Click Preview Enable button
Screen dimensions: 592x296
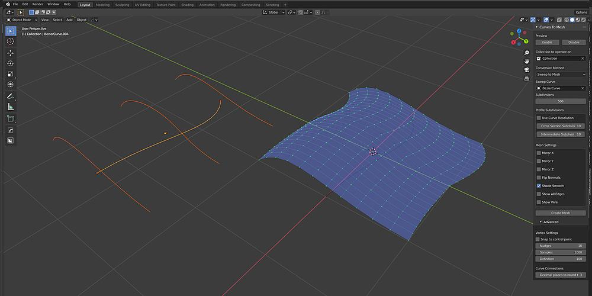pos(547,42)
